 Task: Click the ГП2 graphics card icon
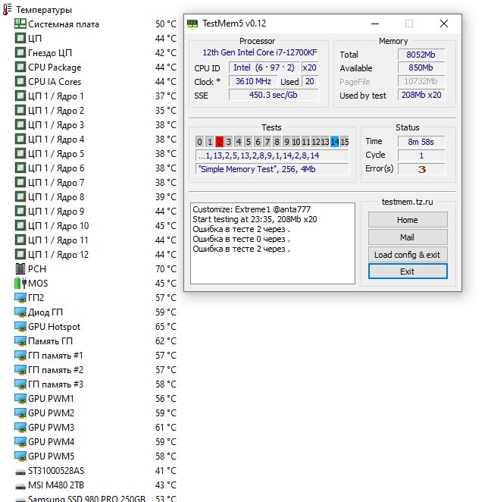tap(20, 298)
